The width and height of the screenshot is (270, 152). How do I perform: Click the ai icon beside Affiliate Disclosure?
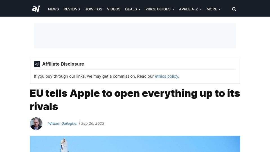[x=37, y=64]
